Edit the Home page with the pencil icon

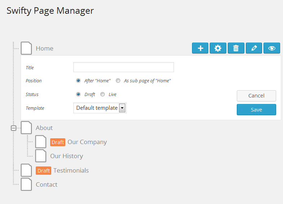click(254, 48)
